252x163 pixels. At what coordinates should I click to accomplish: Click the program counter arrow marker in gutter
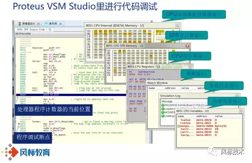(x=17, y=95)
